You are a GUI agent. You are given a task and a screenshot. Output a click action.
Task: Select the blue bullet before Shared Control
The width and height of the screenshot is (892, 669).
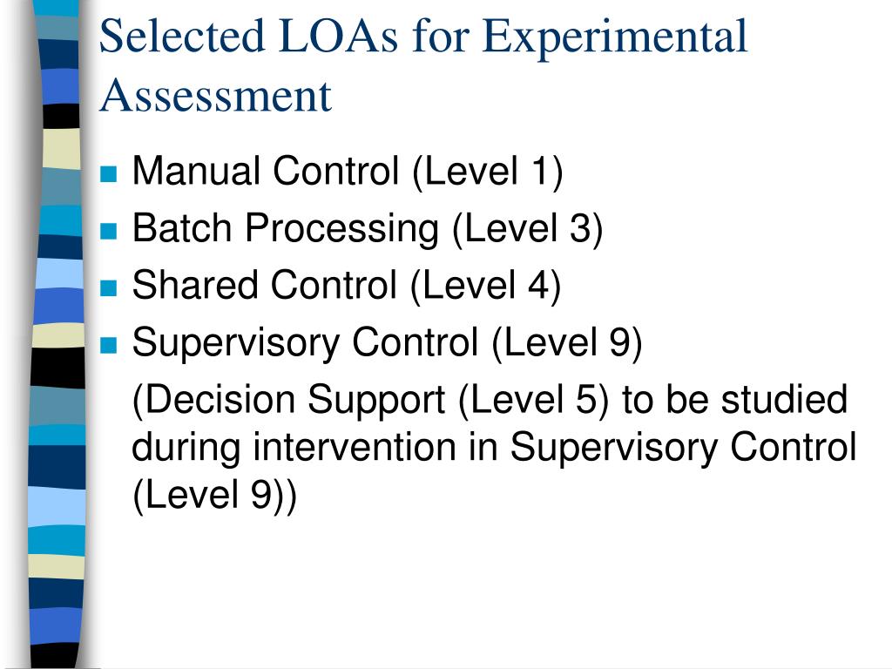tap(109, 287)
